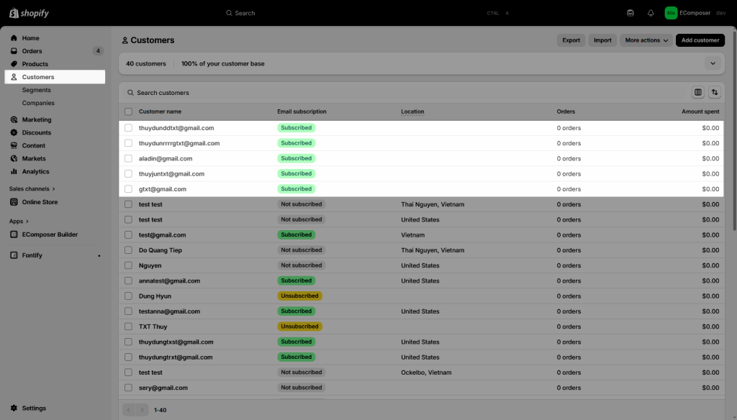Screen dimensions: 737x420
Task: Expand the customer base summary chevron
Action: (713, 64)
